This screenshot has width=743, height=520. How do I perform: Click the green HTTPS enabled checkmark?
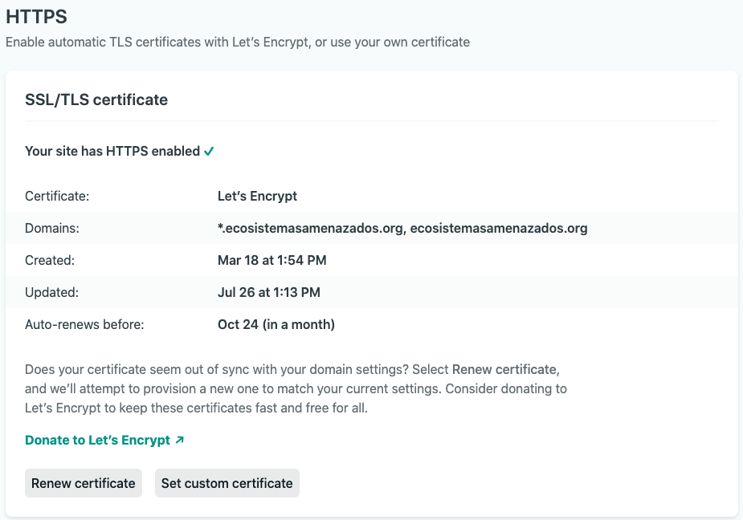(209, 151)
